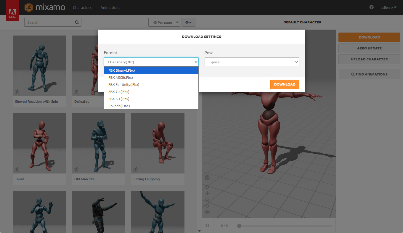This screenshot has width=403, height=233.
Task: Open the help question mark icon
Action: 372,7
